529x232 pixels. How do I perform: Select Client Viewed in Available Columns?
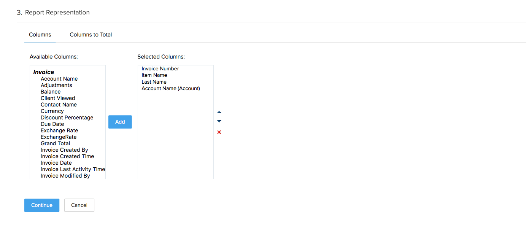pos(58,98)
